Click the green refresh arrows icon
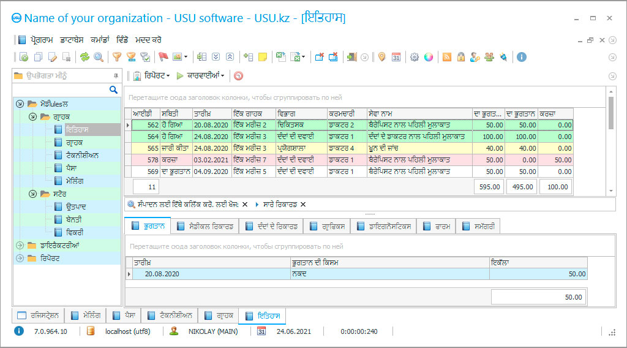 point(84,57)
